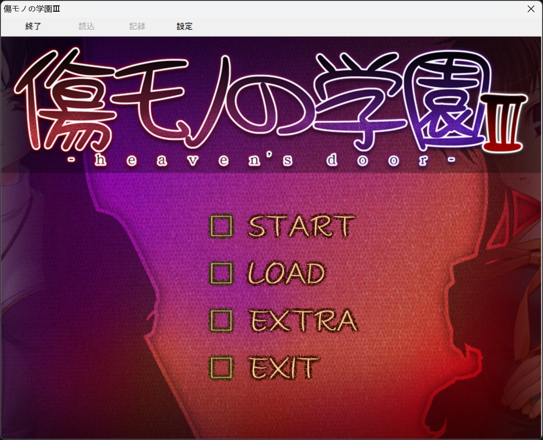Viewport: 543px width, 440px height.
Task: Open the 終了 menu
Action: [x=33, y=27]
